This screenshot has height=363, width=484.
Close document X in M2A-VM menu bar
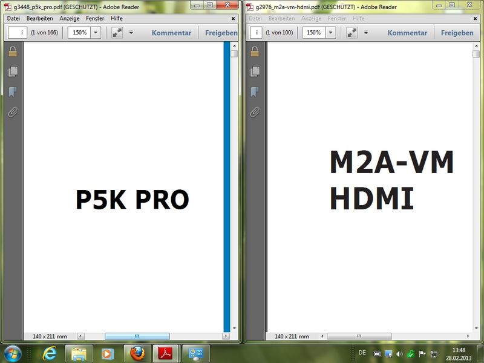475,19
